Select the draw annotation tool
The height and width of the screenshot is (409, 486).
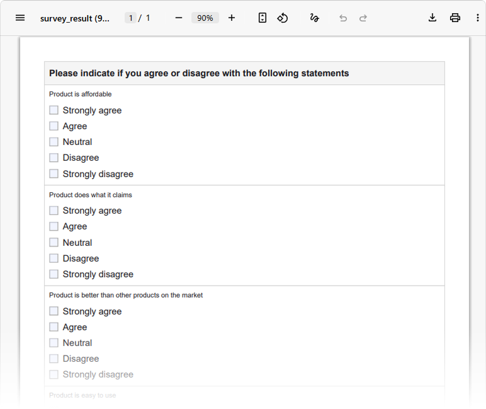click(314, 18)
